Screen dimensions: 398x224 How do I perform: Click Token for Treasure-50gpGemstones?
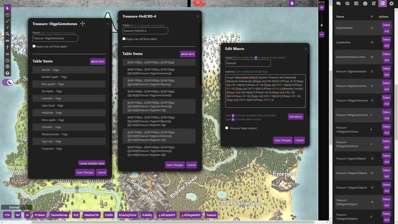tap(386, 83)
